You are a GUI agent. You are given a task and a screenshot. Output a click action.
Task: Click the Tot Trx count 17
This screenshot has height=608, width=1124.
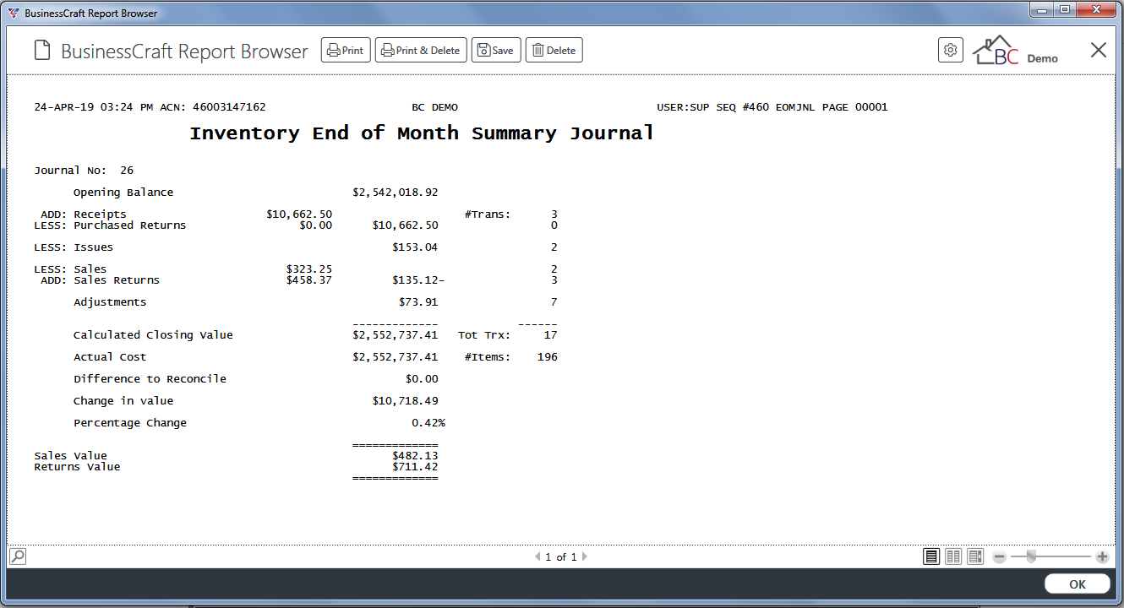(x=550, y=335)
